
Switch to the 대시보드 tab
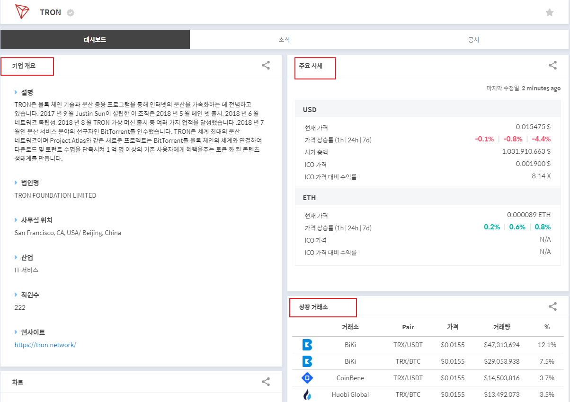(95, 40)
